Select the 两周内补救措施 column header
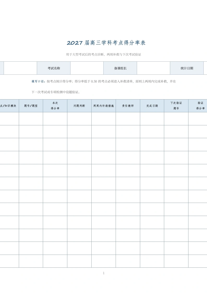The height and width of the screenshot is (293, 207). point(103,106)
